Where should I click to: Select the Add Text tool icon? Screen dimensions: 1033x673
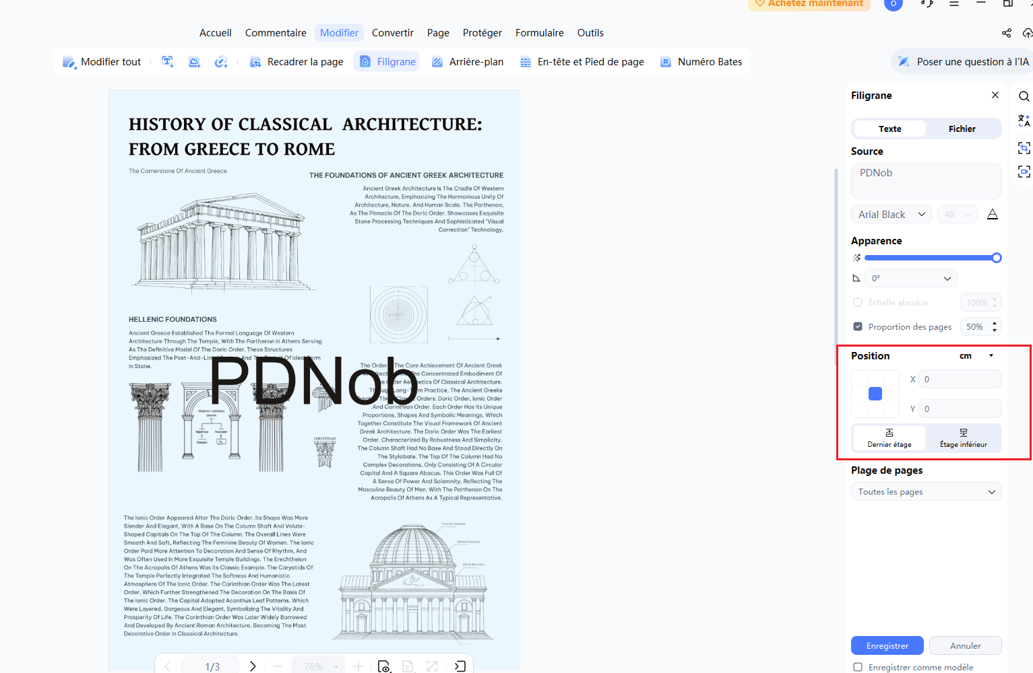pos(168,62)
